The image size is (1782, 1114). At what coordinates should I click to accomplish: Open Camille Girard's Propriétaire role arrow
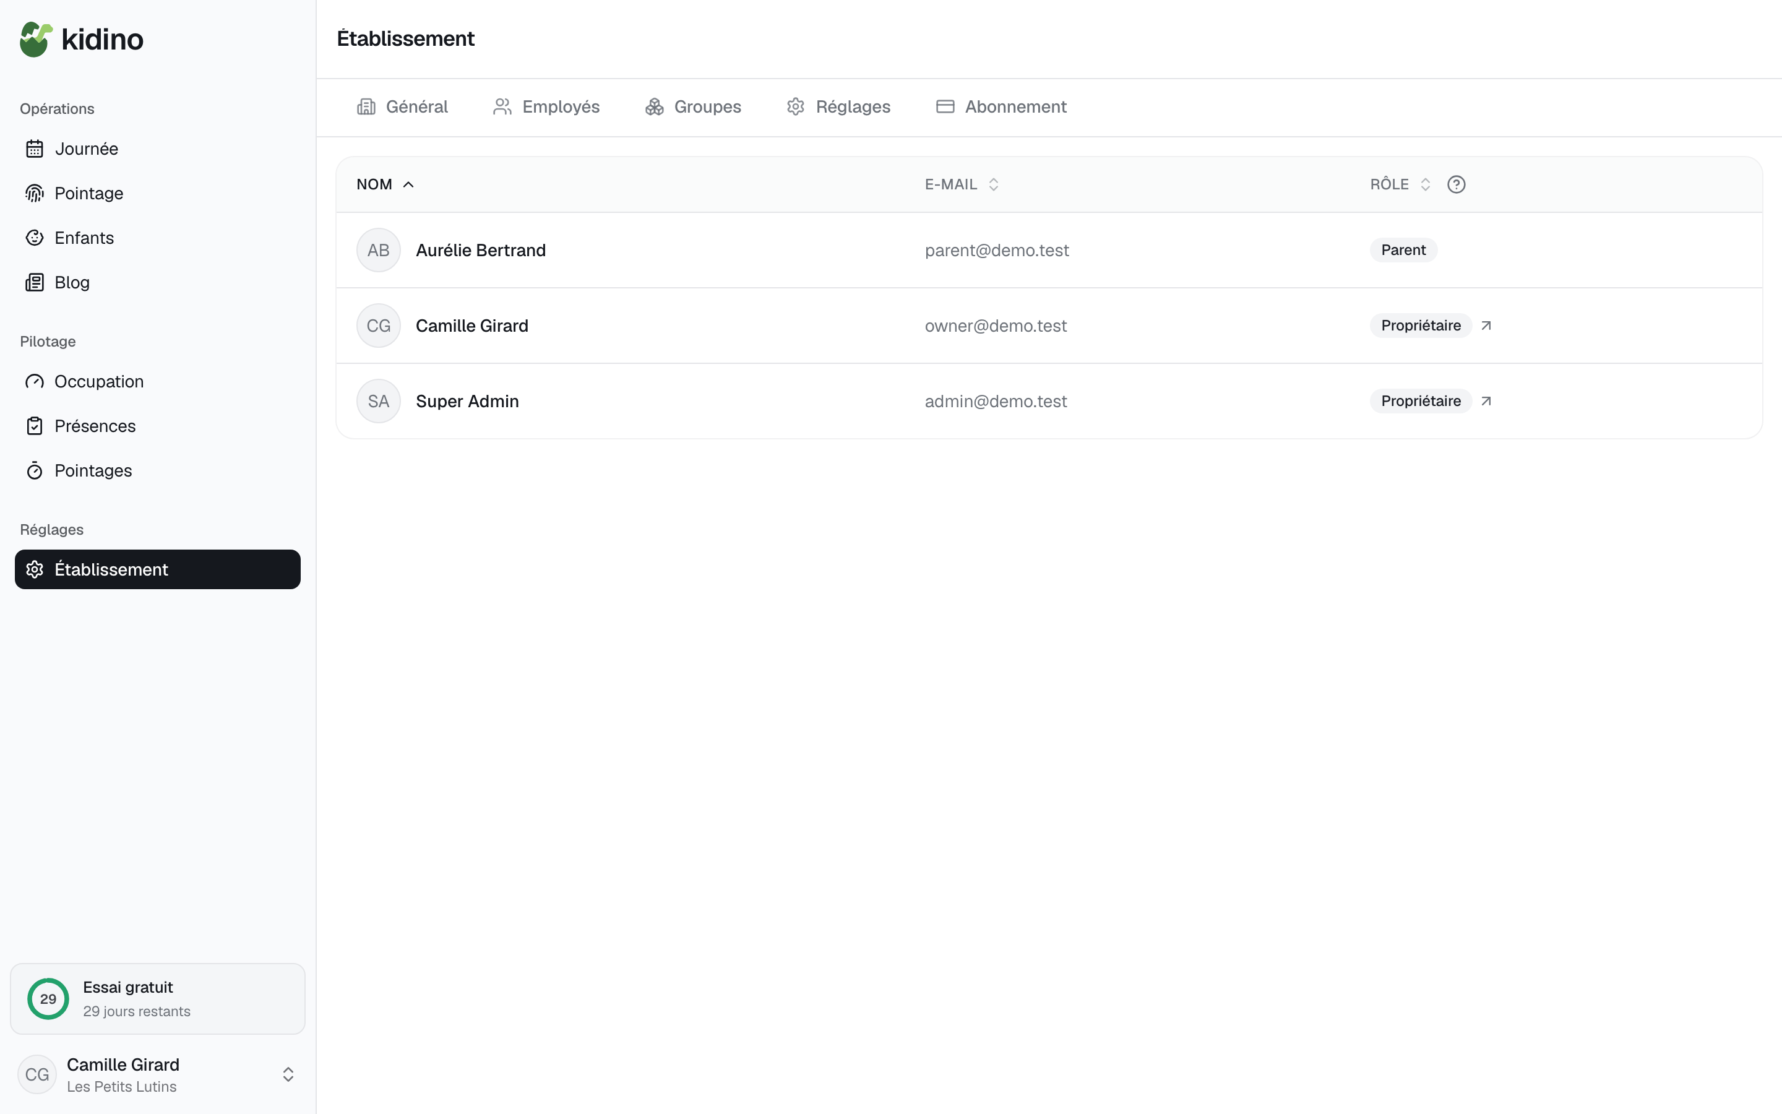pos(1486,326)
